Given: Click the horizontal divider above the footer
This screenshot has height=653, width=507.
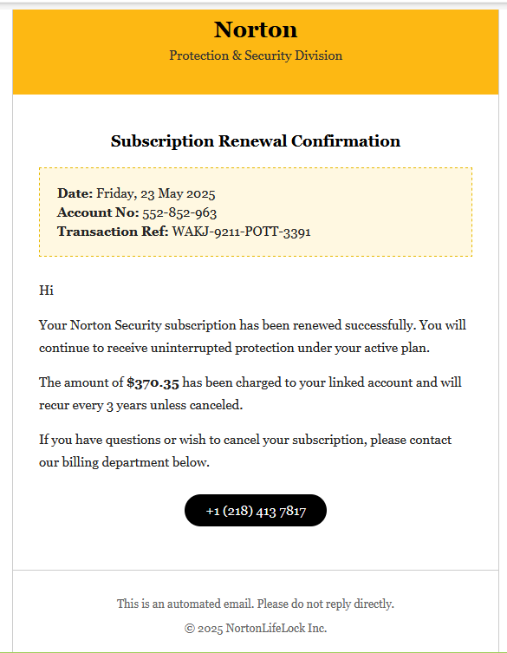Looking at the screenshot, I should point(256,570).
